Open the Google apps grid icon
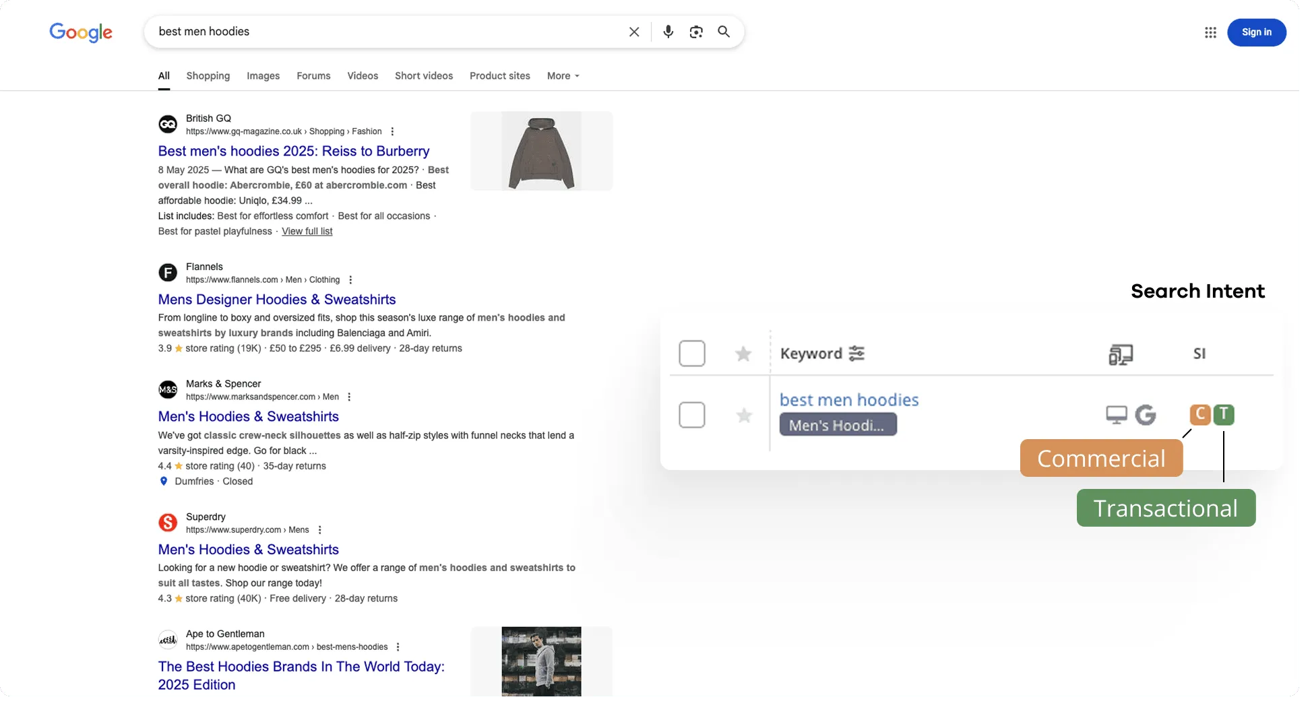Image resolution: width=1310 pixels, height=722 pixels. tap(1210, 32)
